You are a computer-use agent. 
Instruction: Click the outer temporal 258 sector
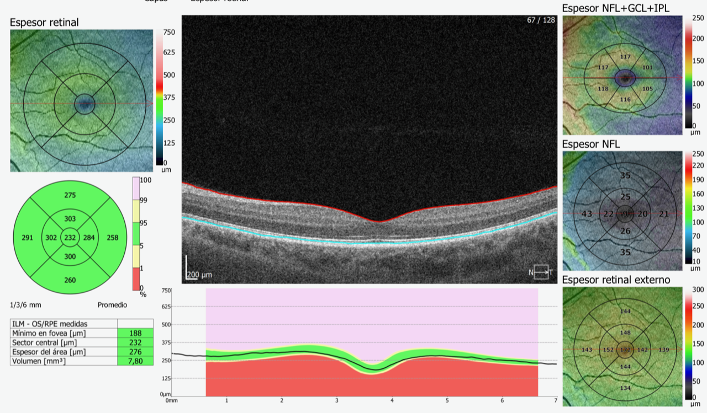click(x=113, y=238)
